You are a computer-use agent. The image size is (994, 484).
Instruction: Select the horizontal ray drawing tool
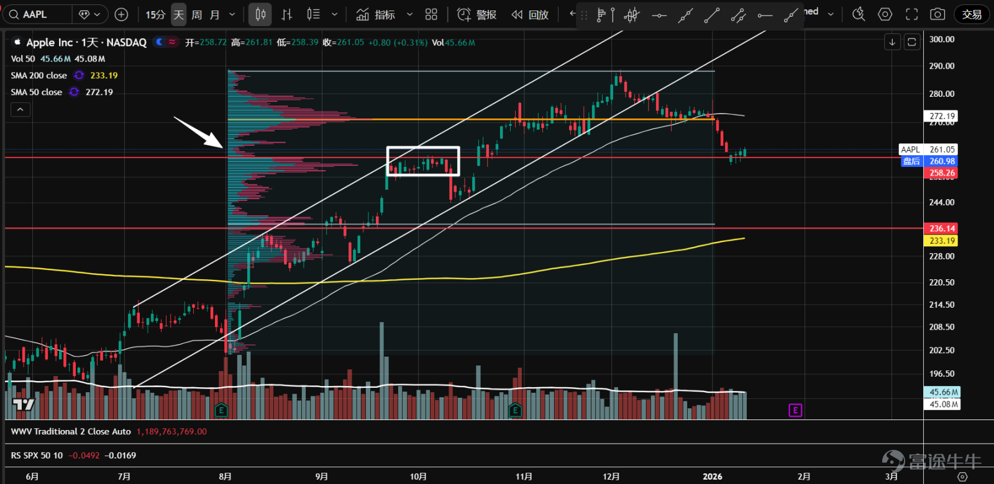(x=765, y=15)
